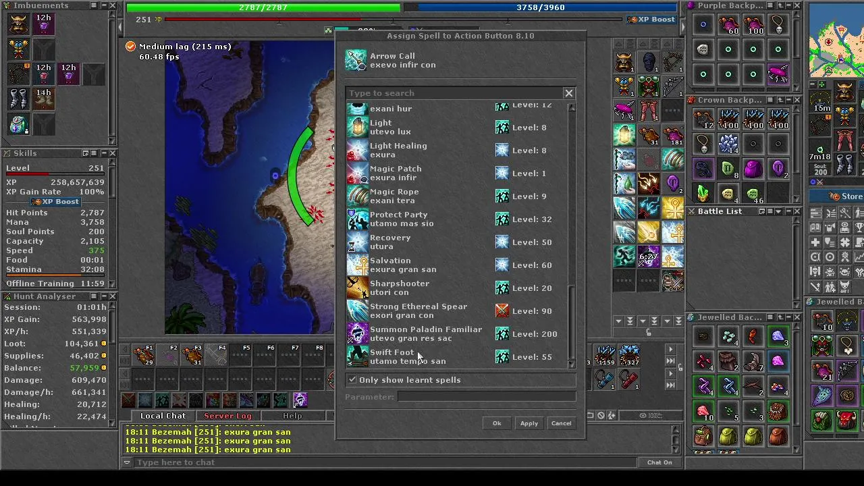Click the crystal item with count 14
The image size is (864, 486).
[728, 144]
